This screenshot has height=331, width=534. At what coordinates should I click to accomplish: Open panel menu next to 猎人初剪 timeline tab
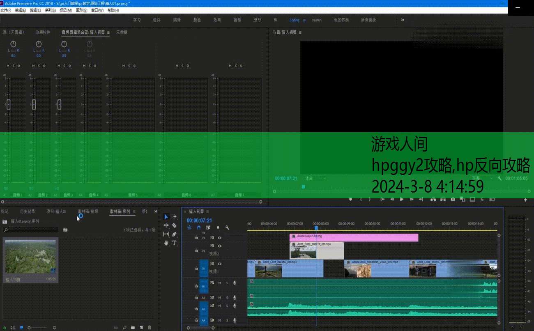pyautogui.click(x=208, y=211)
